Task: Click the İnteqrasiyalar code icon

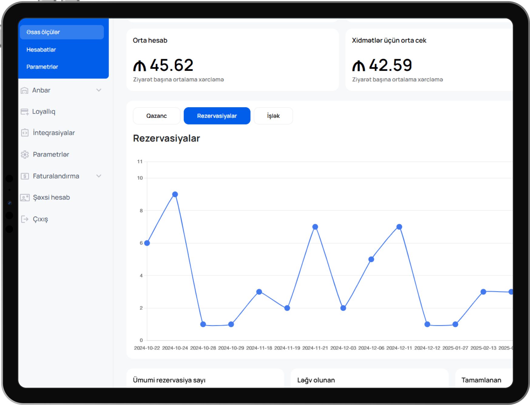Action: coord(25,133)
